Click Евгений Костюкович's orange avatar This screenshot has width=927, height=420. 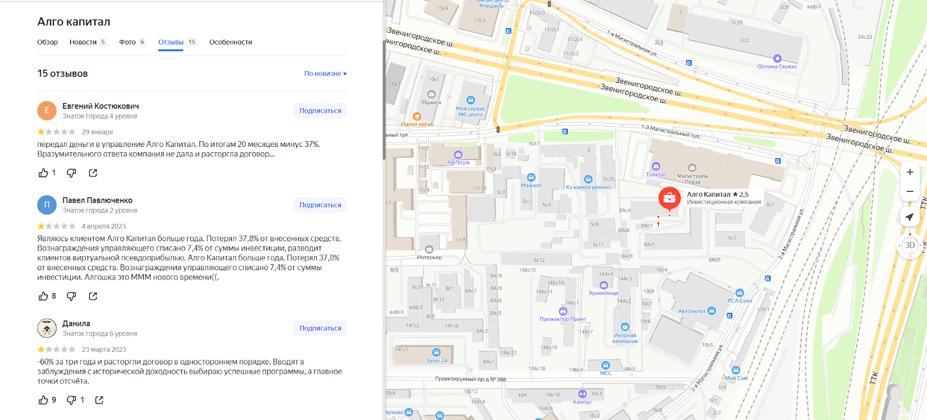[47, 110]
